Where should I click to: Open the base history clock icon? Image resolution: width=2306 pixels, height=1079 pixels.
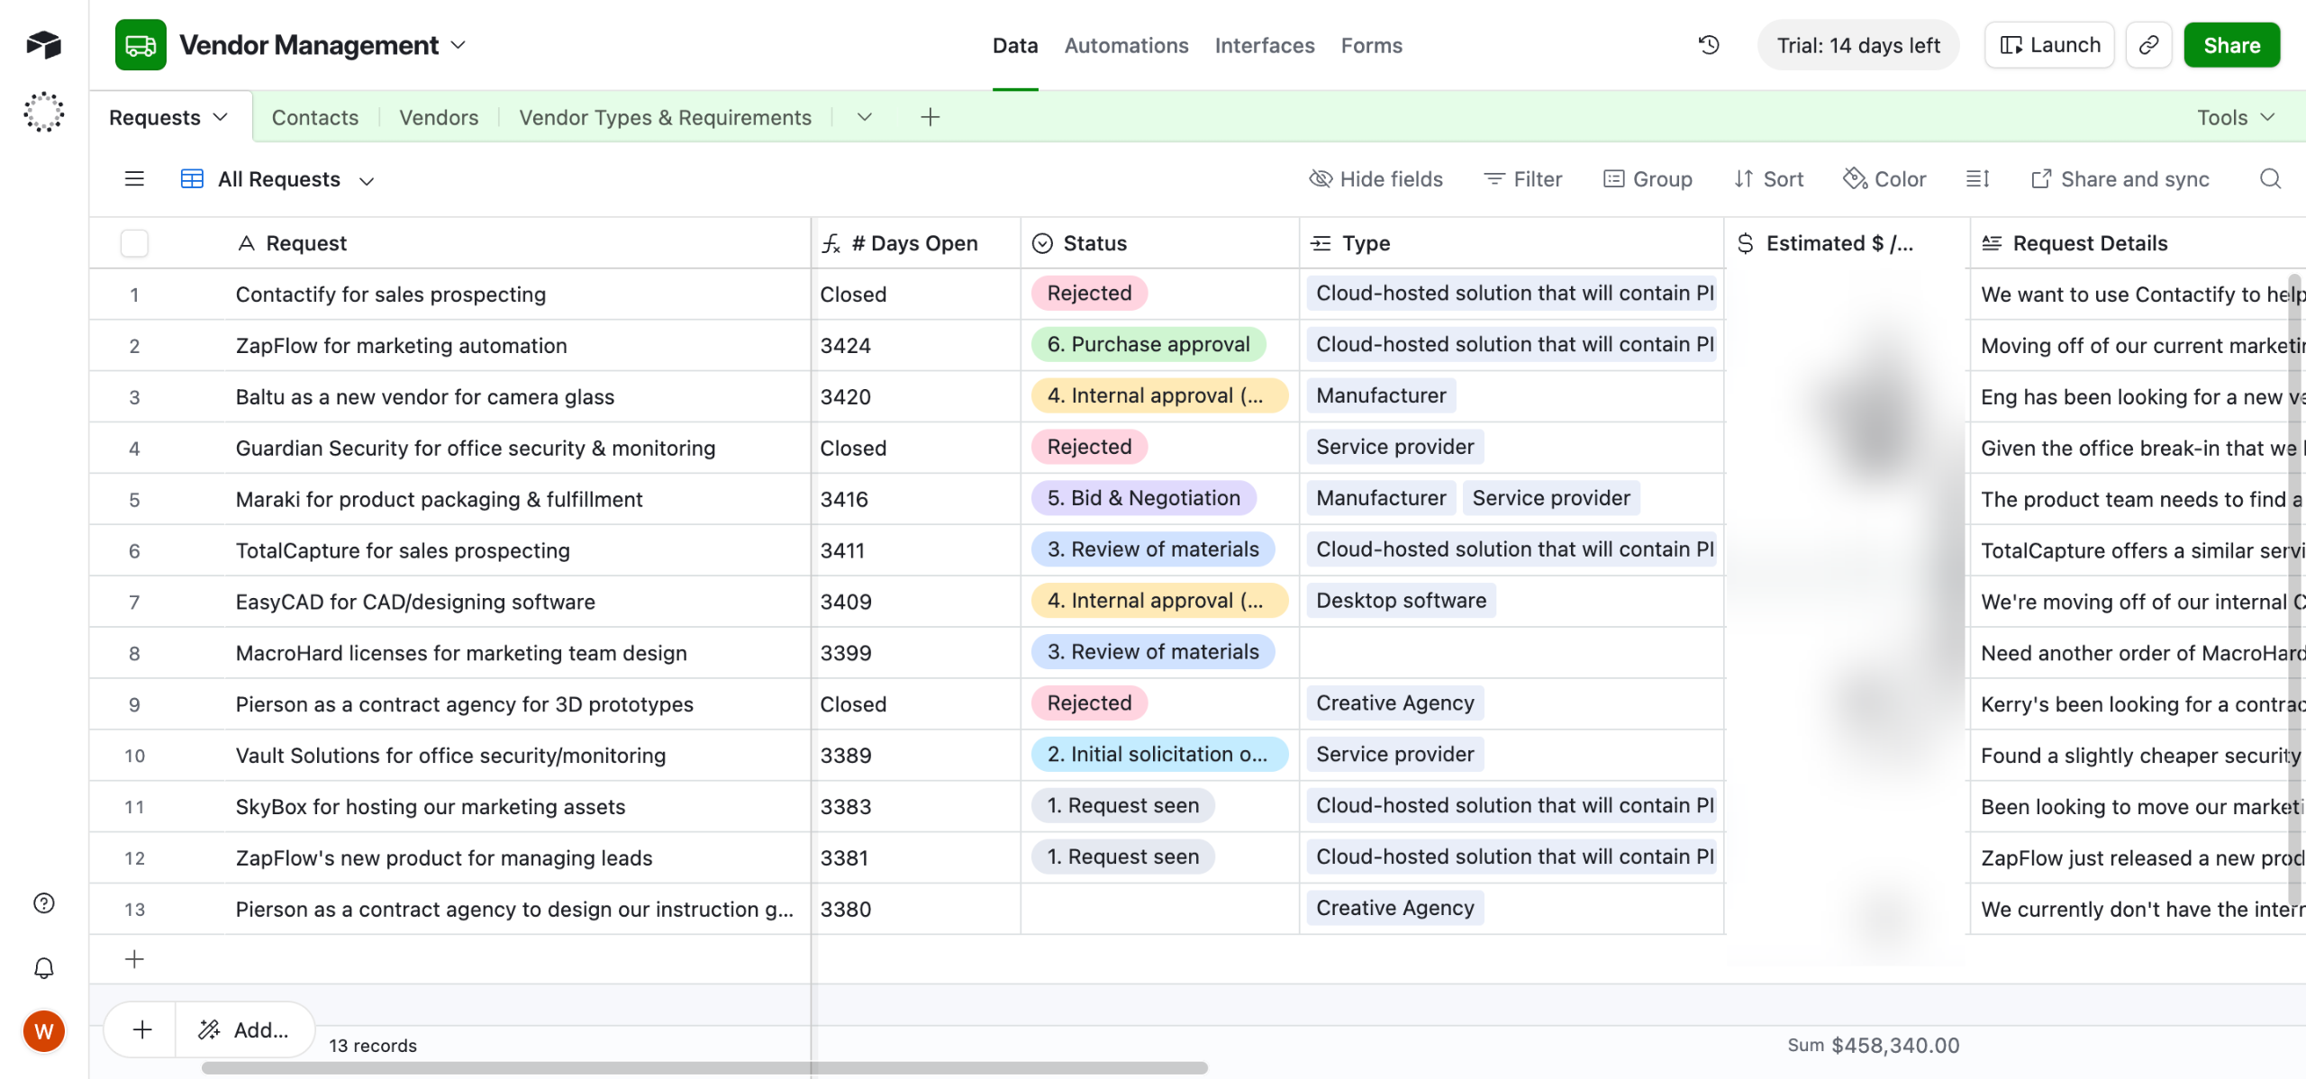tap(1709, 45)
